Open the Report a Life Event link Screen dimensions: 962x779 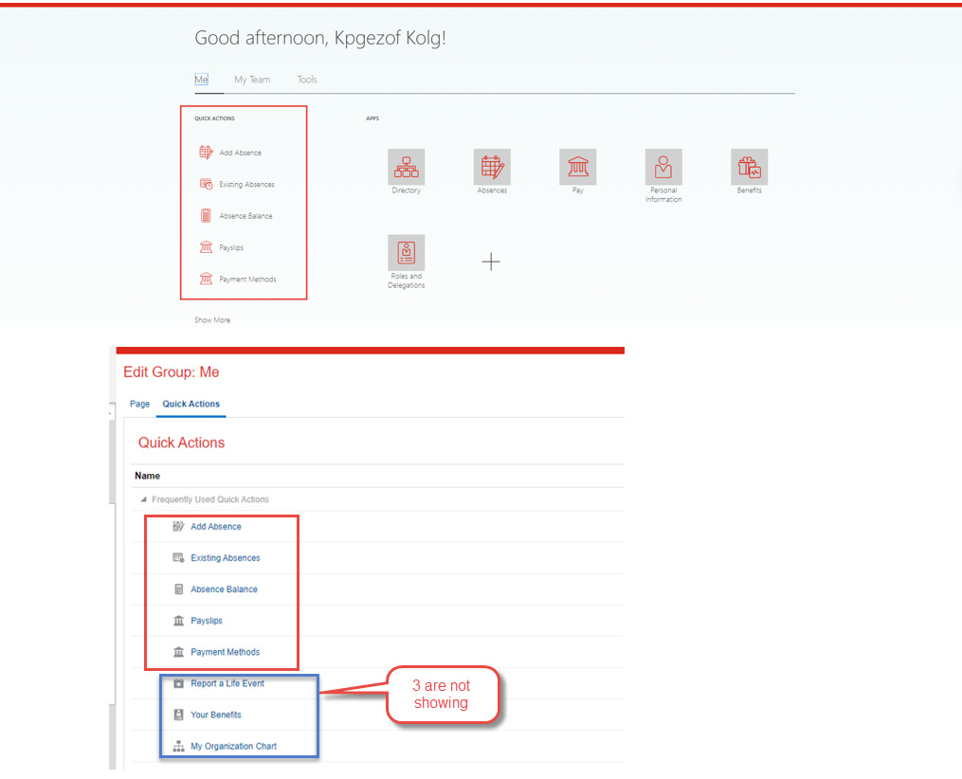pyautogui.click(x=227, y=683)
